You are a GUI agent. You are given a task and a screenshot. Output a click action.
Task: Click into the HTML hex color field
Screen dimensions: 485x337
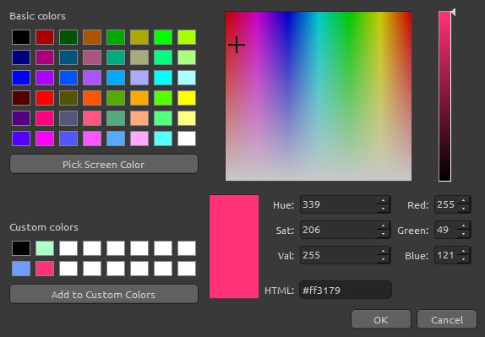[346, 290]
